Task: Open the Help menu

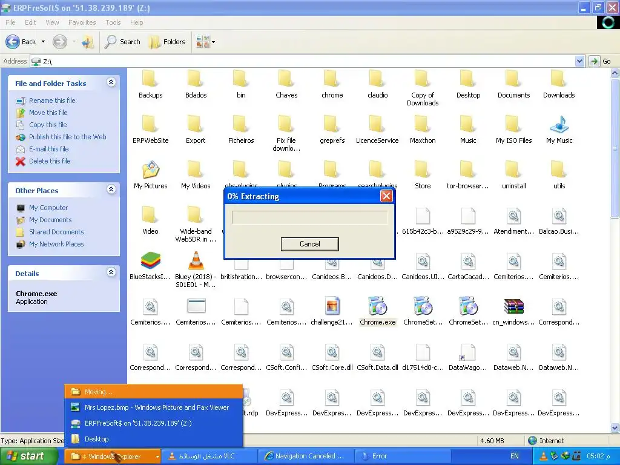Action: [136, 22]
